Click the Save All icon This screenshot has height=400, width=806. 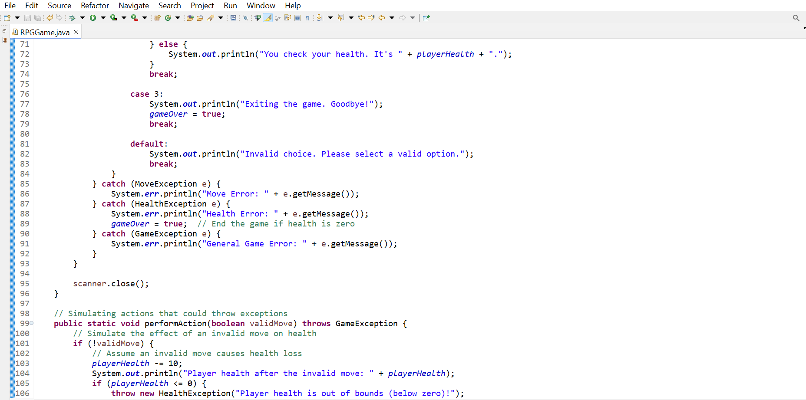38,18
